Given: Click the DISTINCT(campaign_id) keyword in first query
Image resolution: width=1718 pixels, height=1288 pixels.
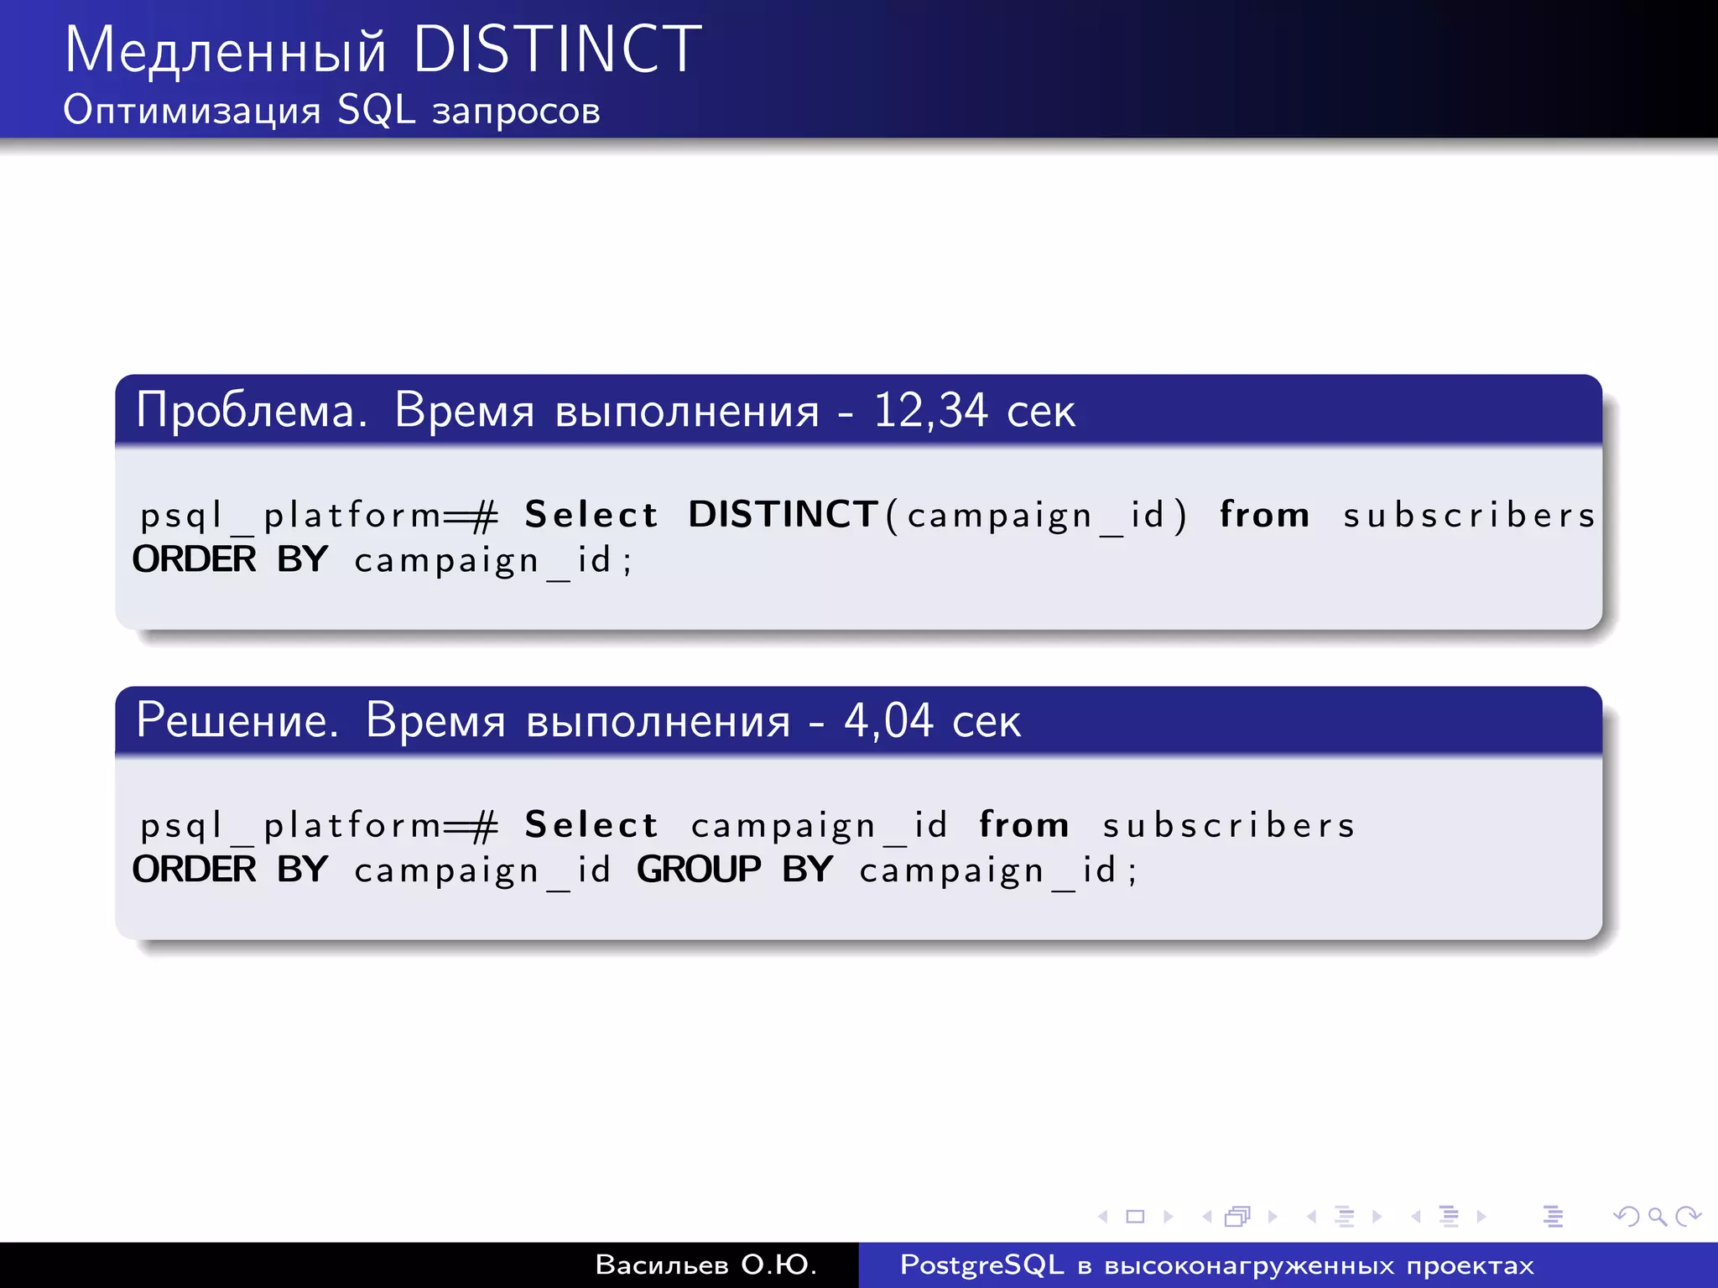Looking at the screenshot, I should click(x=938, y=515).
